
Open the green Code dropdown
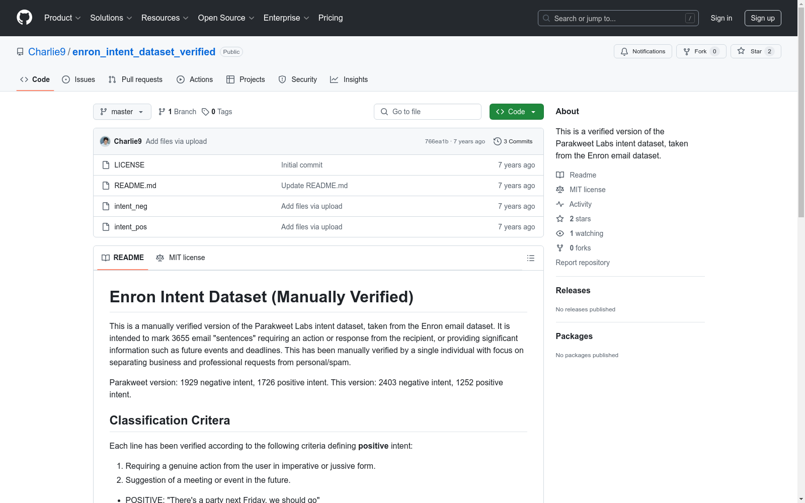(x=516, y=112)
